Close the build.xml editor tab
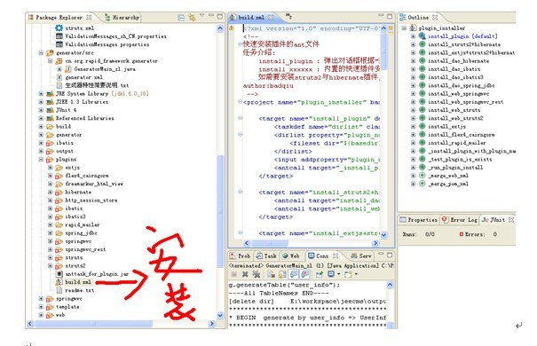The image size is (537, 346). point(271,17)
